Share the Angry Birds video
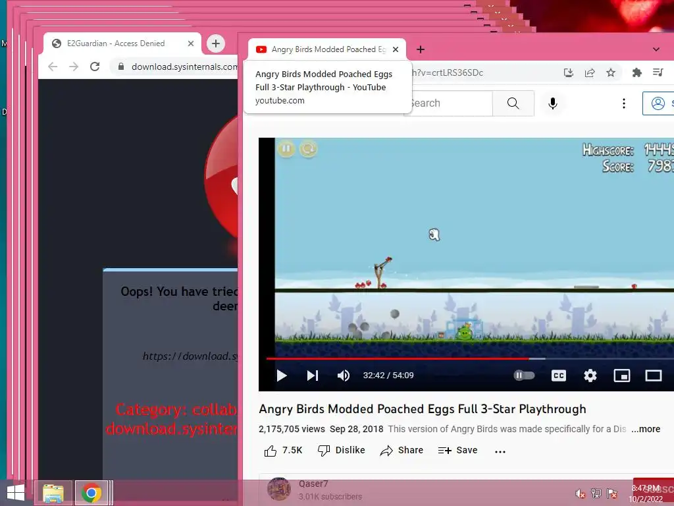This screenshot has height=506, width=674. coord(402,451)
